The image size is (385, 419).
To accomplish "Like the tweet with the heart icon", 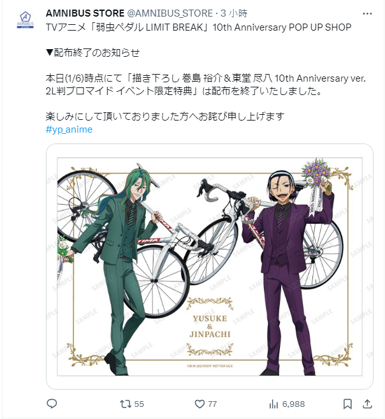I will click(200, 404).
